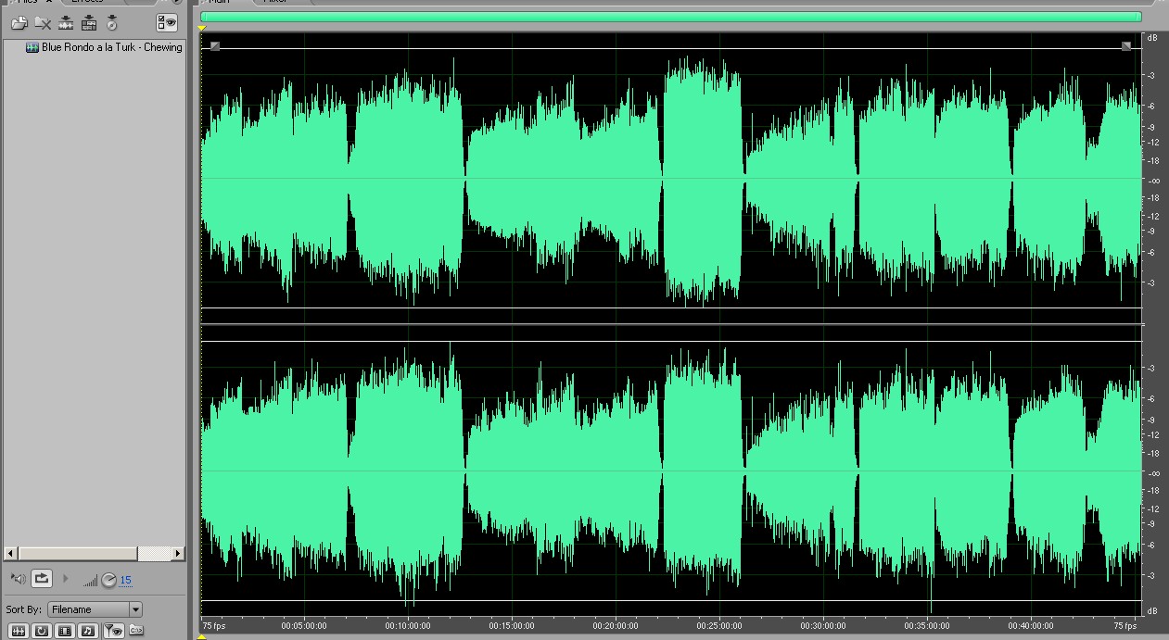
Task: Click the Import File folder icon
Action: (x=19, y=23)
